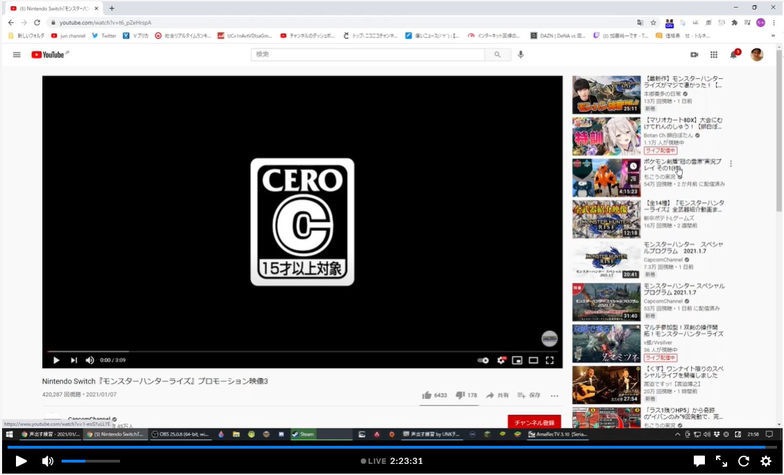Click the Chrome address bar URL
This screenshot has height=475, width=784.
click(105, 22)
